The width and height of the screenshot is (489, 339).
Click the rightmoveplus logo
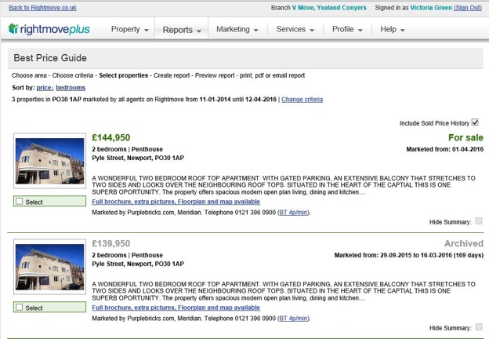(x=52, y=30)
